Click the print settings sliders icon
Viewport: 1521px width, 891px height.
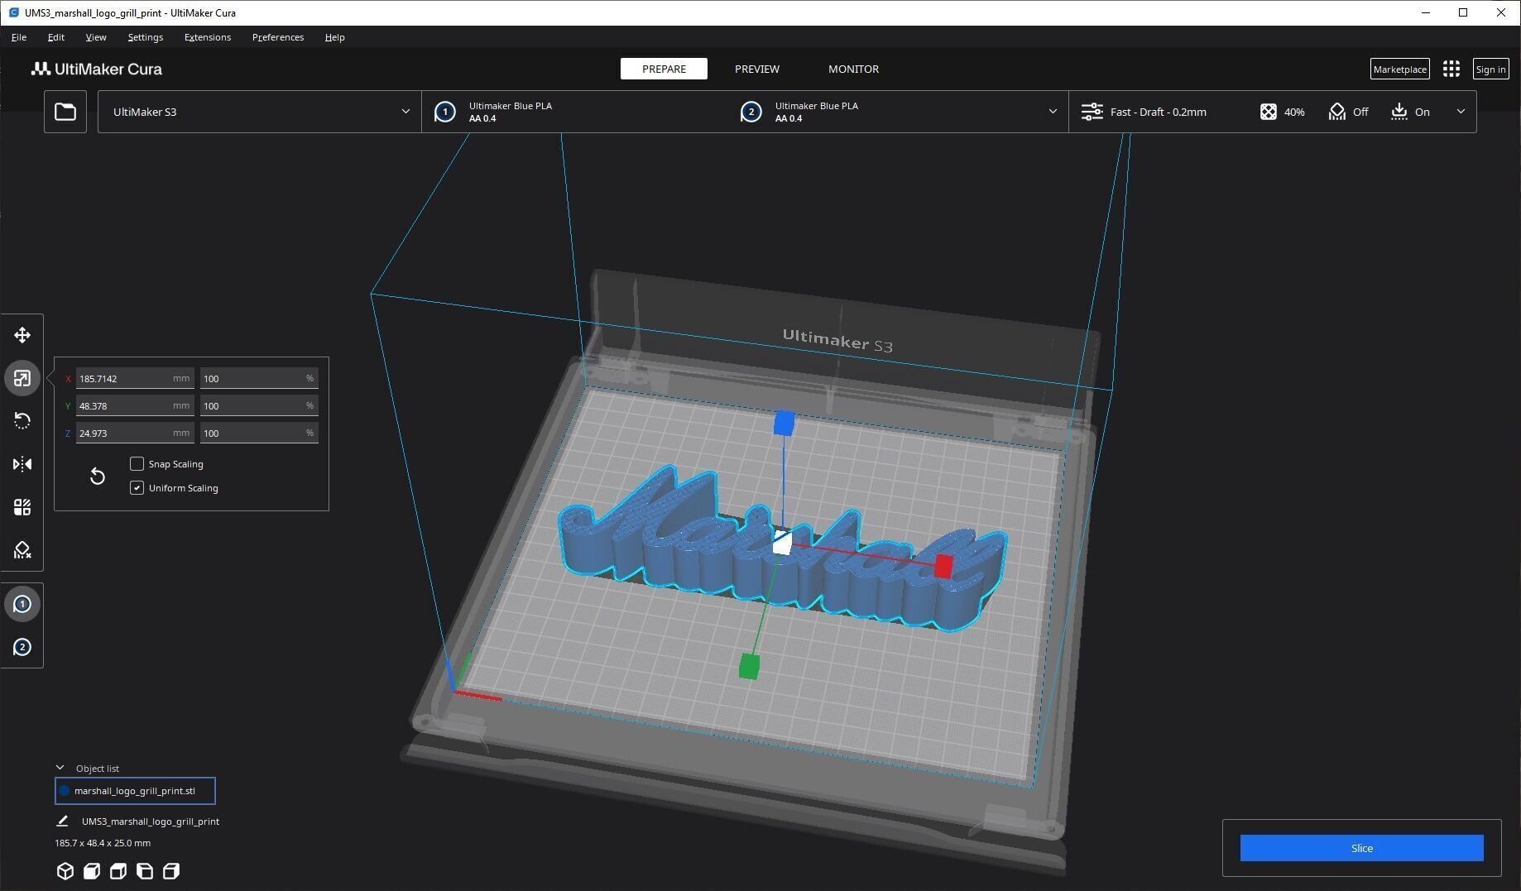click(1092, 112)
